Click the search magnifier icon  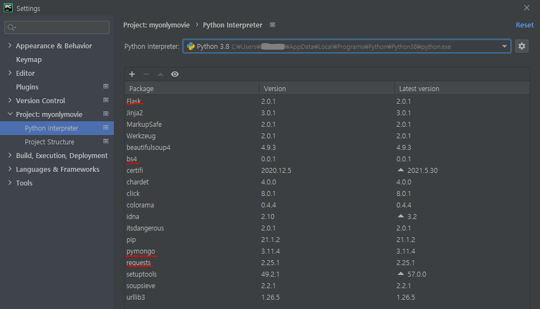pos(12,27)
